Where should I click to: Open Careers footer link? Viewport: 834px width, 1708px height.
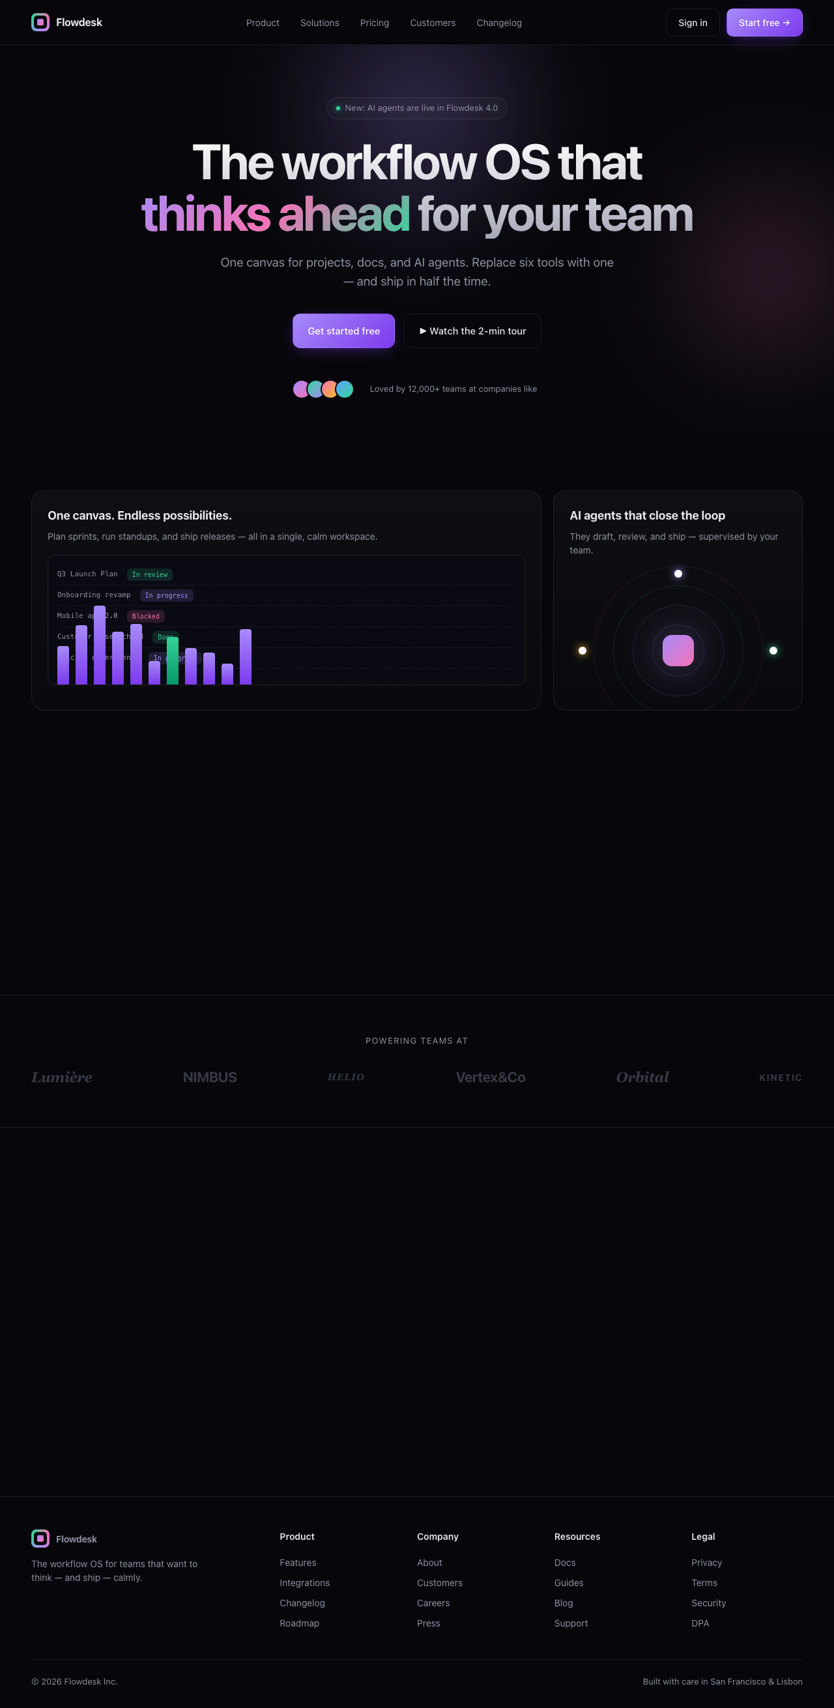[433, 1603]
